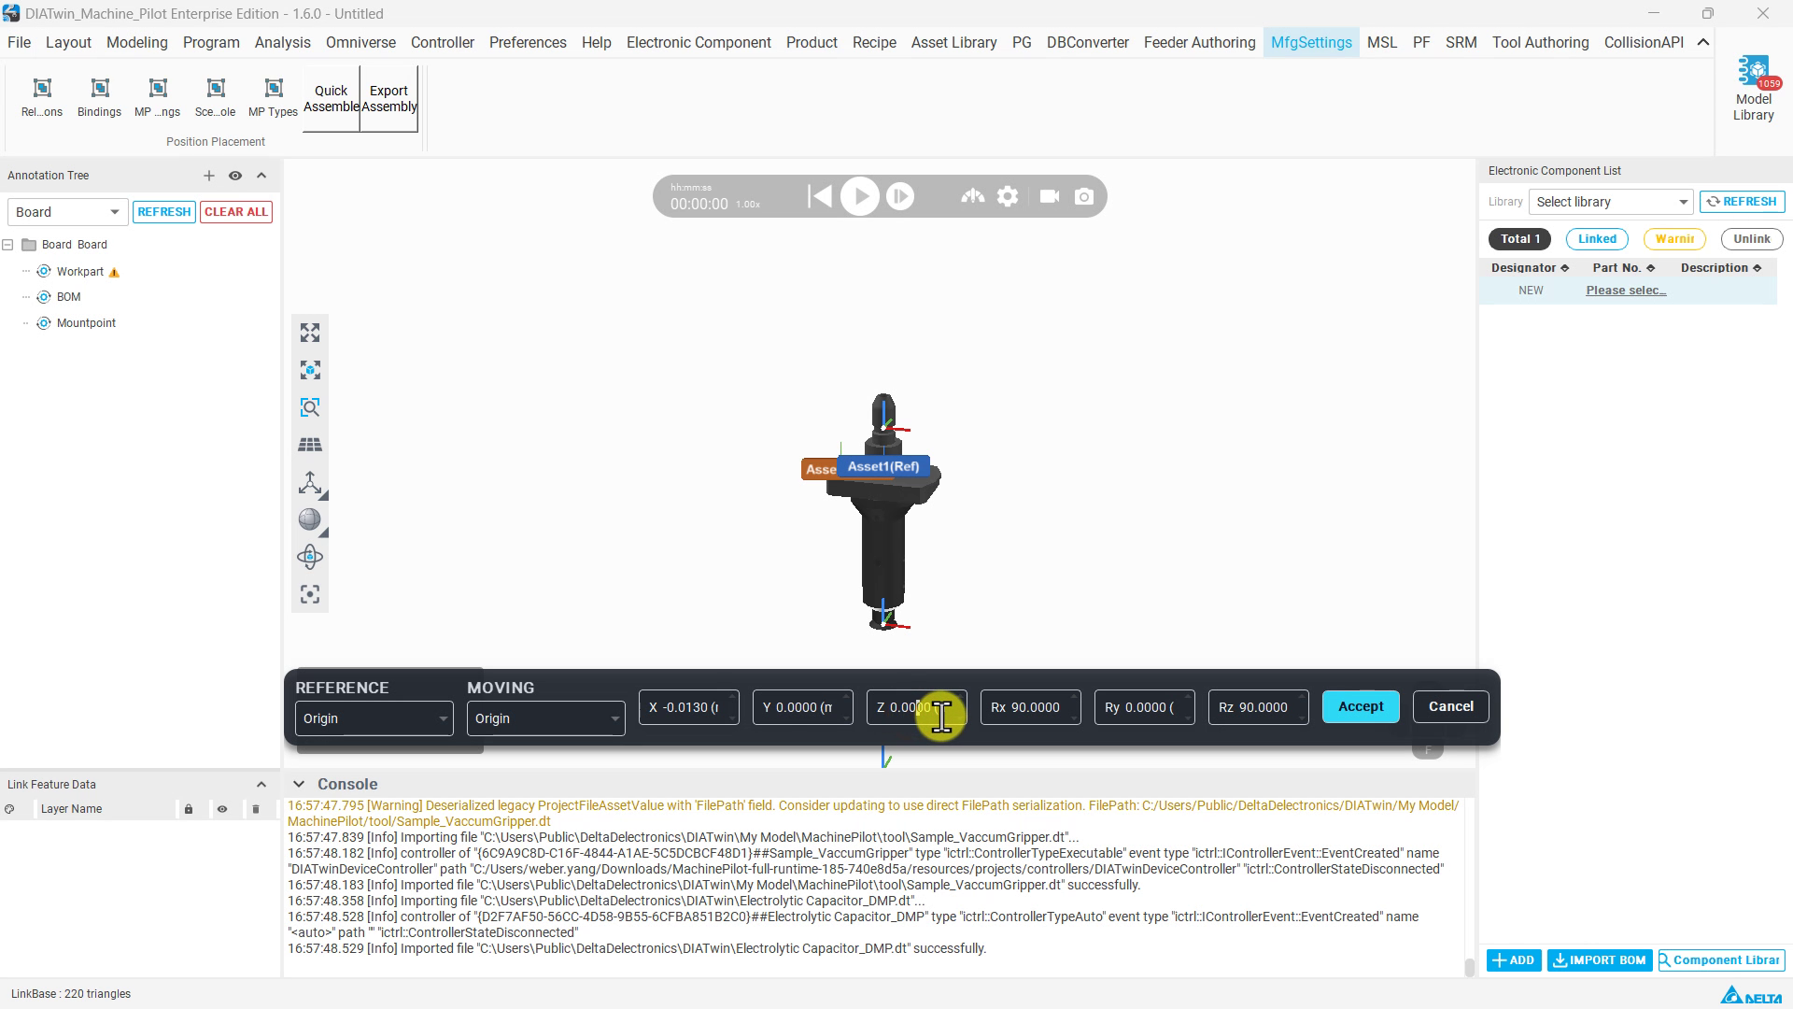Collapse the Board Board tree node
The height and width of the screenshot is (1009, 1793).
coord(7,245)
